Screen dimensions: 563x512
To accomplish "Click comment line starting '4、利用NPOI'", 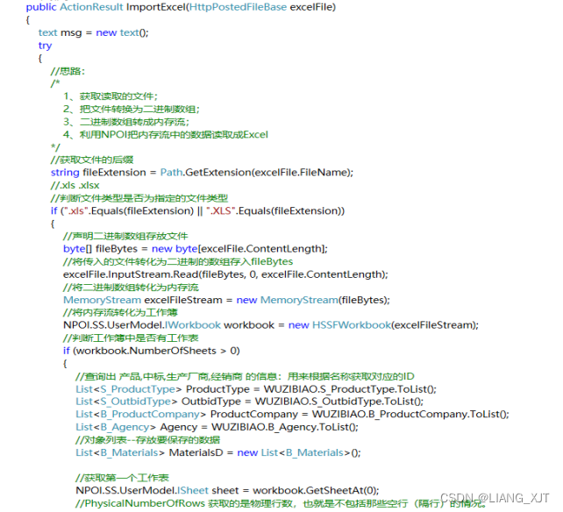I will (166, 135).
